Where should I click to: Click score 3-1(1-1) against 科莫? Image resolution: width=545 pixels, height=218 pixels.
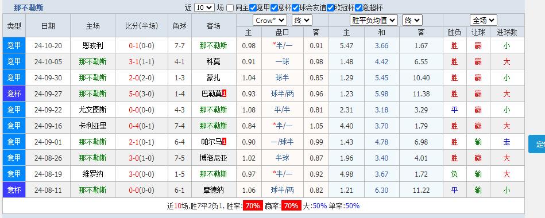(141, 61)
